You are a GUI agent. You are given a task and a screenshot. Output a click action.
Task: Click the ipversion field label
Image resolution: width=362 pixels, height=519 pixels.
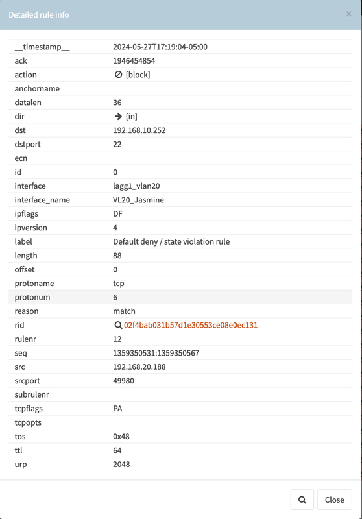click(x=30, y=228)
